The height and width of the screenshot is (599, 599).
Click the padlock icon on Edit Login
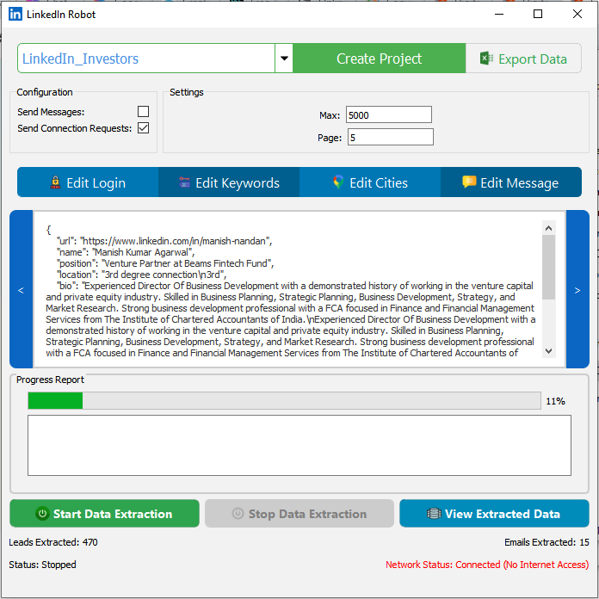[x=55, y=182]
